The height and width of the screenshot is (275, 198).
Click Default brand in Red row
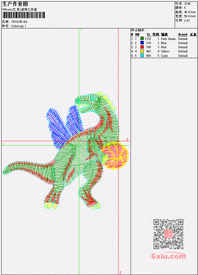point(183,47)
